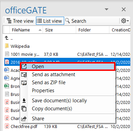Click the Search button in toolbar

tap(75, 21)
